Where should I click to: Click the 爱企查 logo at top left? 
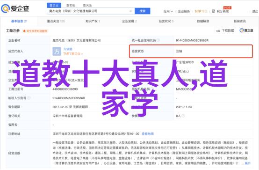coord(15,8)
